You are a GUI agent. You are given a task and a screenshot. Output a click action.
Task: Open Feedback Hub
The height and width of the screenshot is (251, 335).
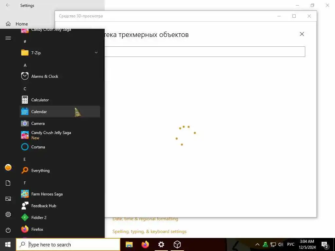tap(60, 206)
